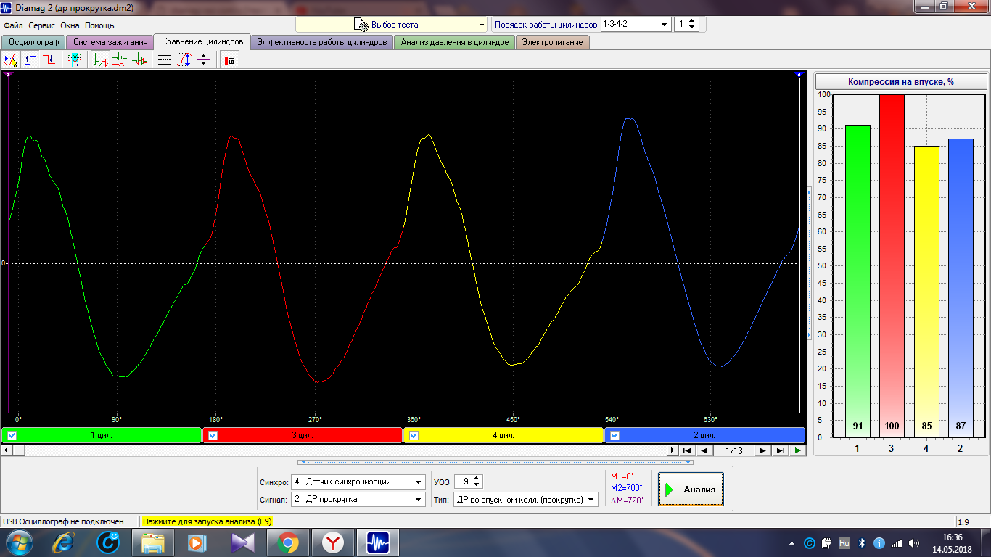
Task: Open the Тип dropdown
Action: pos(526,499)
